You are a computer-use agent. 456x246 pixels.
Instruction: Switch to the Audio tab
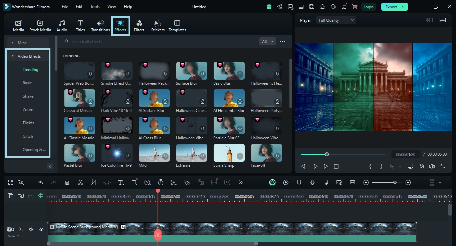point(62,26)
